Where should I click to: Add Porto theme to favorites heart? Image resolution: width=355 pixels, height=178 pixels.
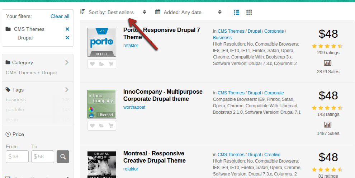[92, 64]
